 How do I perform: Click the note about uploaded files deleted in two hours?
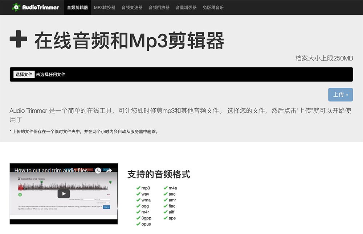pos(85,131)
